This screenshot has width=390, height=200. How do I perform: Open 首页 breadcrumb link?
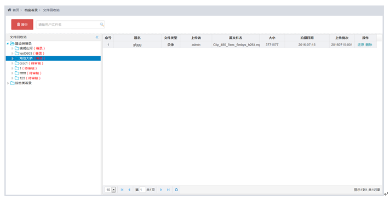pos(16,10)
